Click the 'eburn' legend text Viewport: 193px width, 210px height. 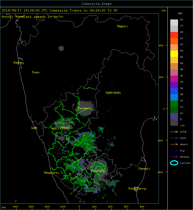[x=184, y=144]
